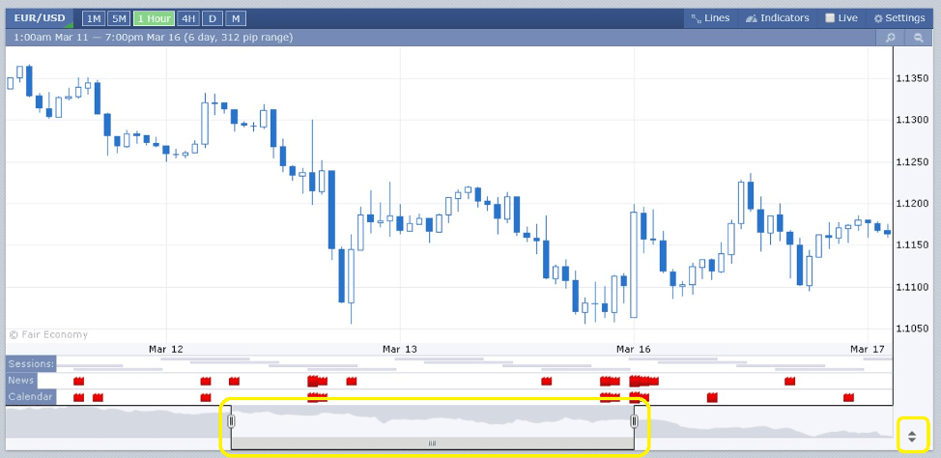This screenshot has height=458, width=941.
Task: Click the 1.1350 price axis label
Action: [x=912, y=78]
